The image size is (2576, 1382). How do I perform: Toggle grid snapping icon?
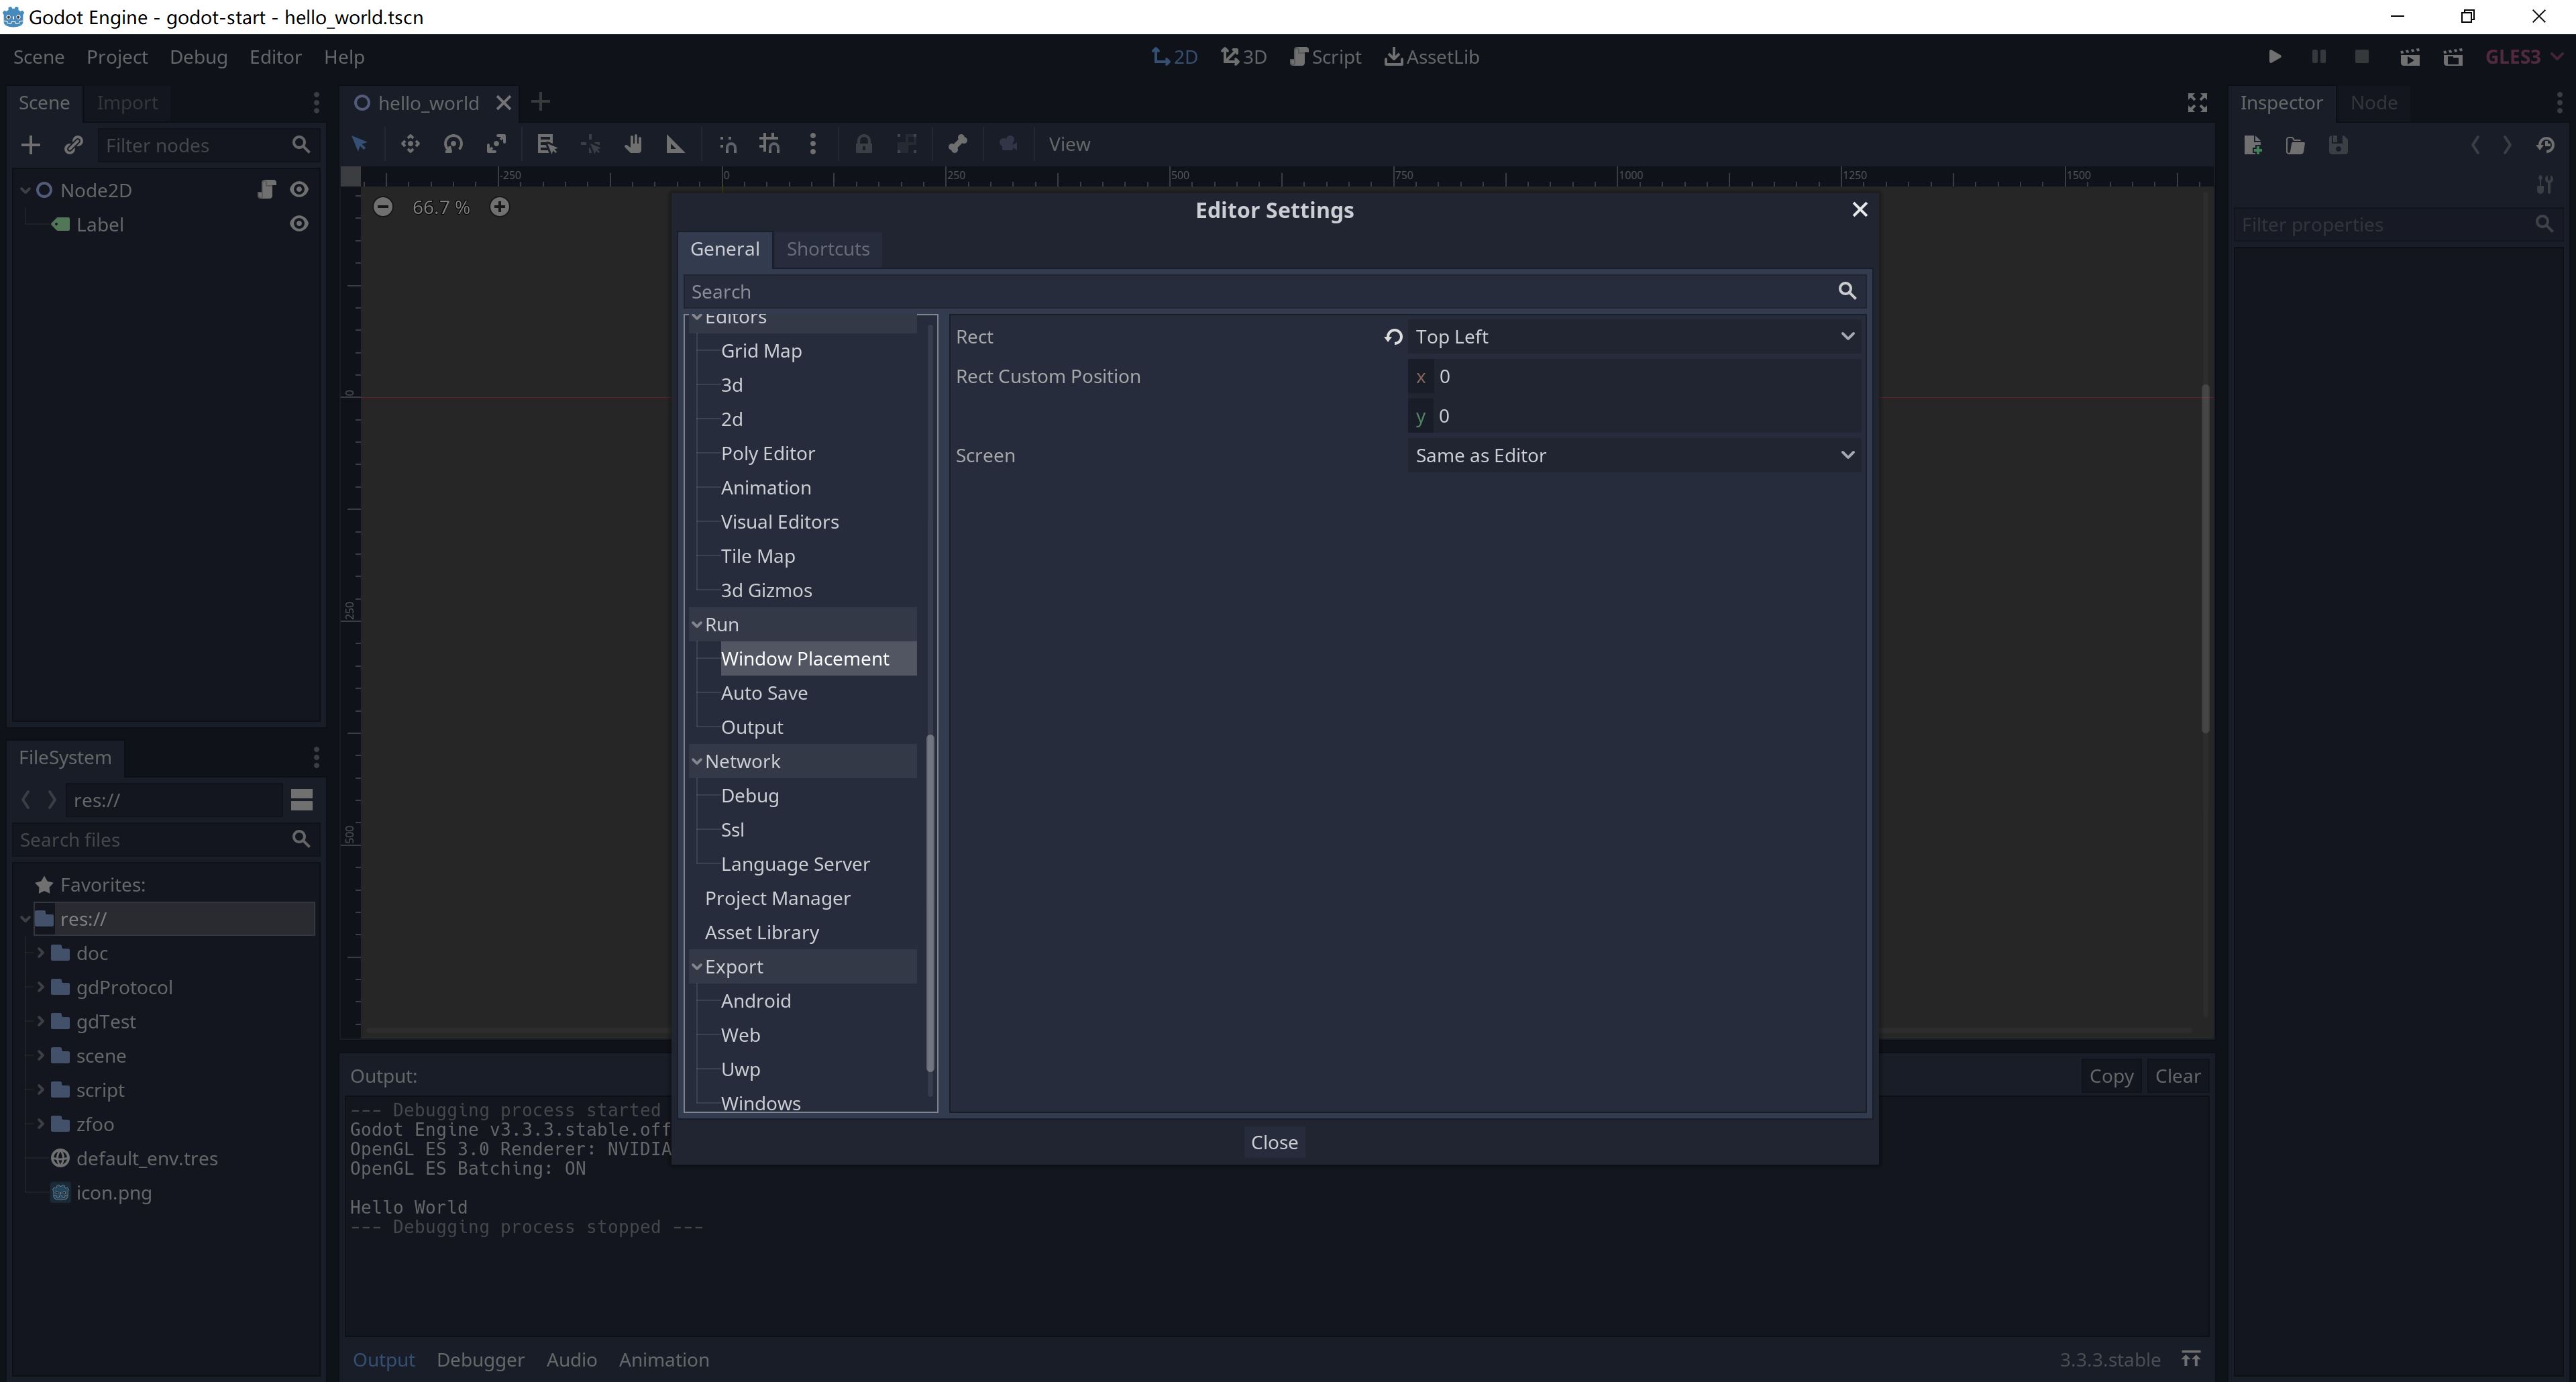pos(770,144)
